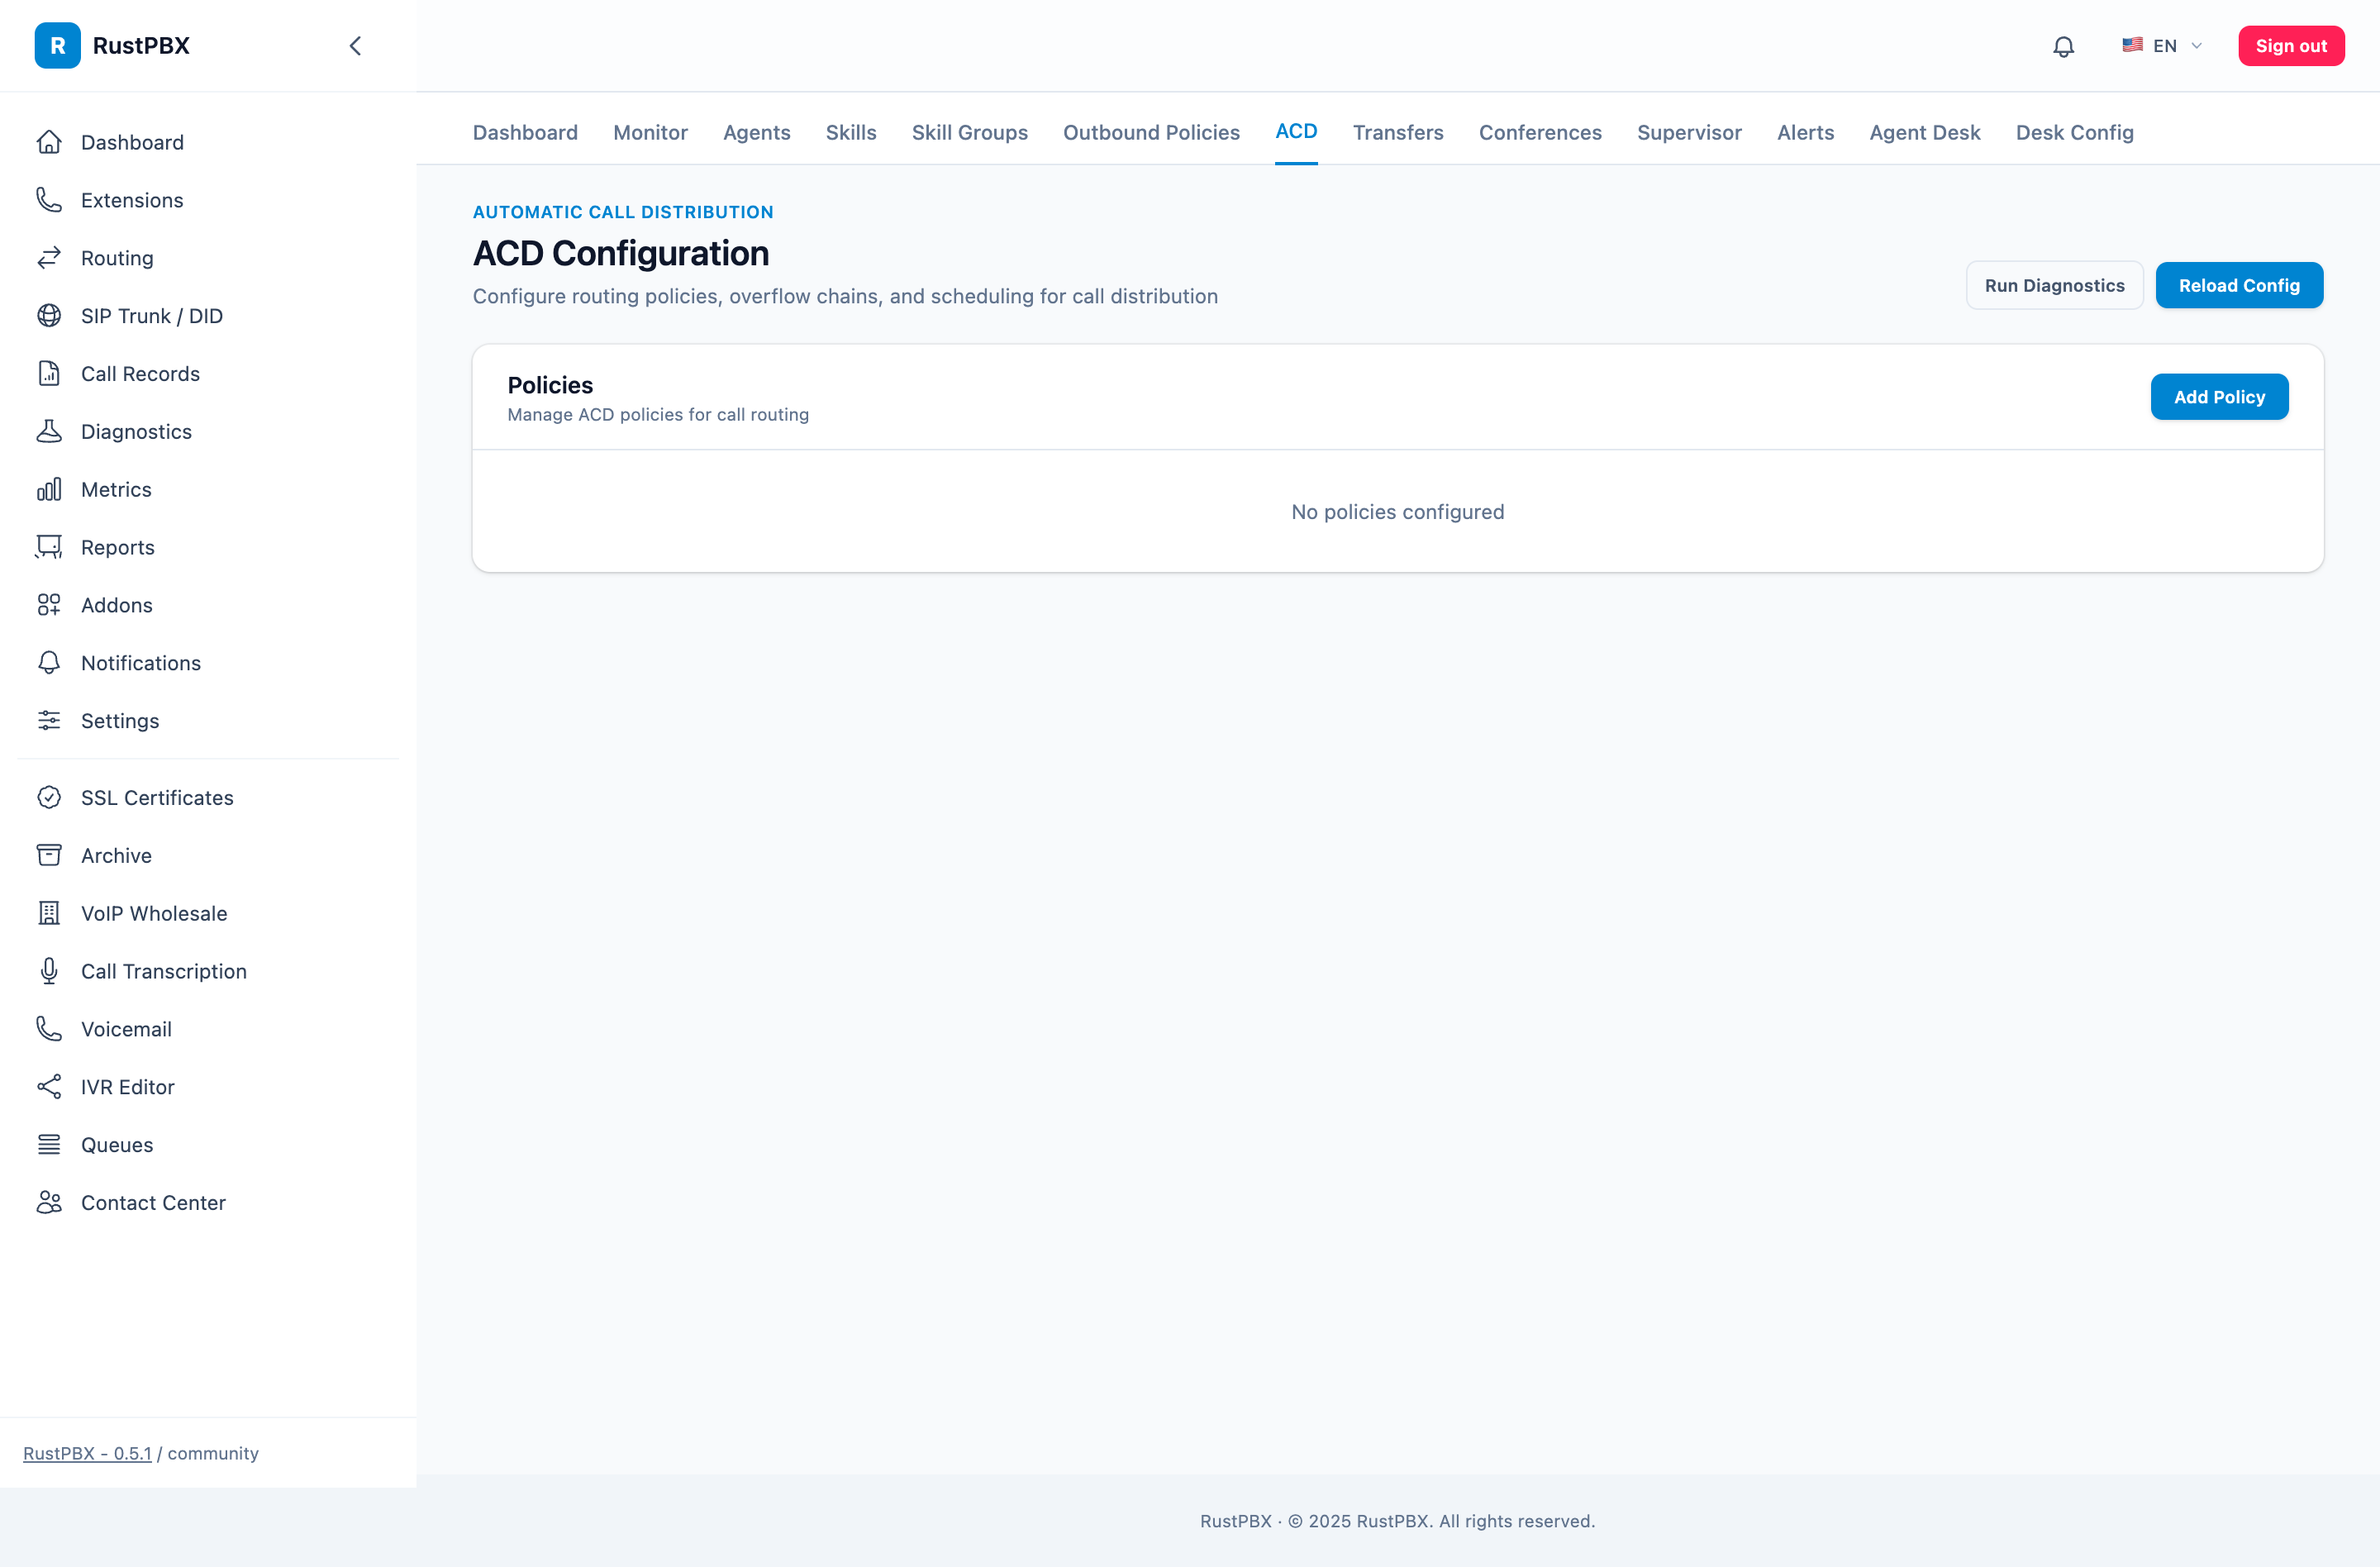Click the sidebar Notifications bell icon
This screenshot has height=1567, width=2380.
[x=49, y=663]
